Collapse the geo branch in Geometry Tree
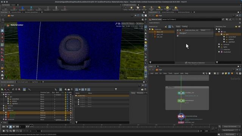This screenshot has width=242, height=136. click(x=222, y=34)
